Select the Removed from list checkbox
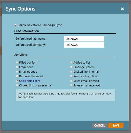This screenshot has width=131, height=133. click(17, 76)
